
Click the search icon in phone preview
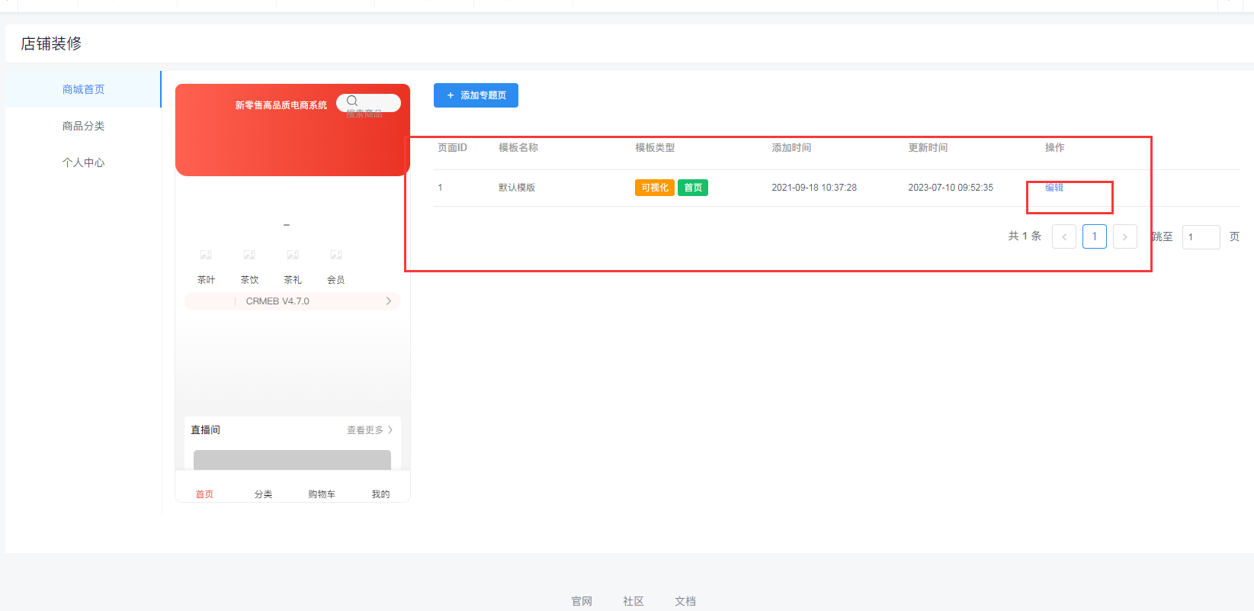352,101
